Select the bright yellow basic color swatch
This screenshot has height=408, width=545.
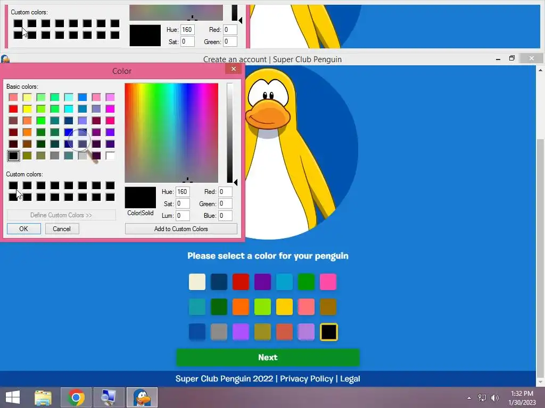(x=27, y=109)
